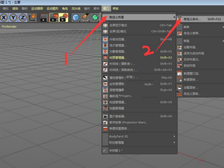Image resolution: width=224 pixels, height=168 pixels.
Task: Open 时间线（函数曲线） entry
Action: [139, 70]
